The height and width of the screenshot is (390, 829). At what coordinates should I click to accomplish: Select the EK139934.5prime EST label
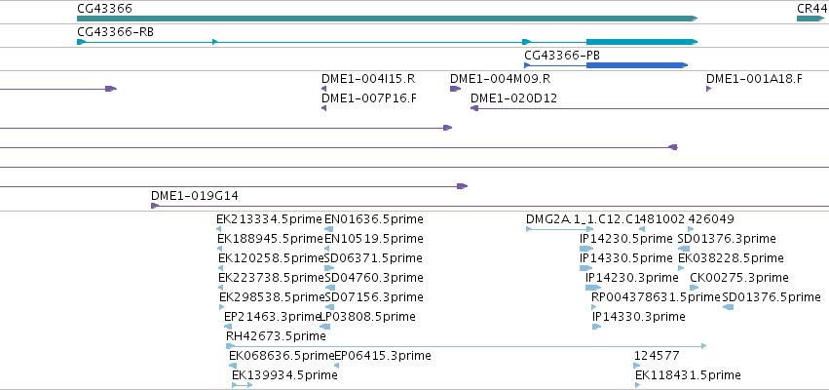pyautogui.click(x=284, y=375)
